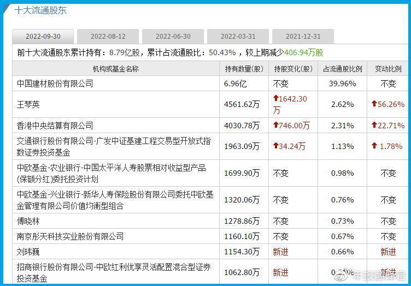Image resolution: width=411 pixels, height=286 pixels.
Task: Switch to the 2022-08-12 tab
Action: point(108,37)
